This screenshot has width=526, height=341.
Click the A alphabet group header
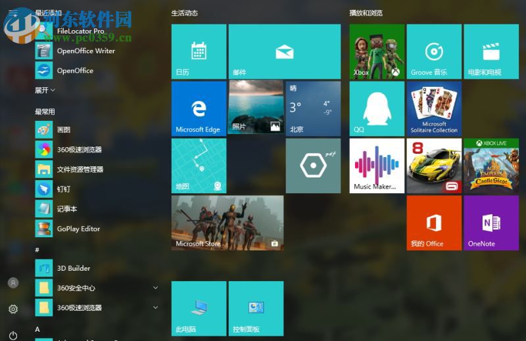click(x=37, y=329)
